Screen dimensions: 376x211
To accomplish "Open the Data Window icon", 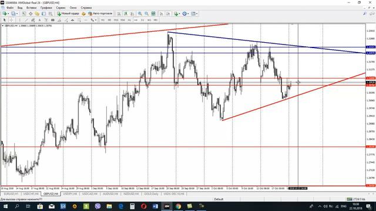I will [x=31, y=13].
